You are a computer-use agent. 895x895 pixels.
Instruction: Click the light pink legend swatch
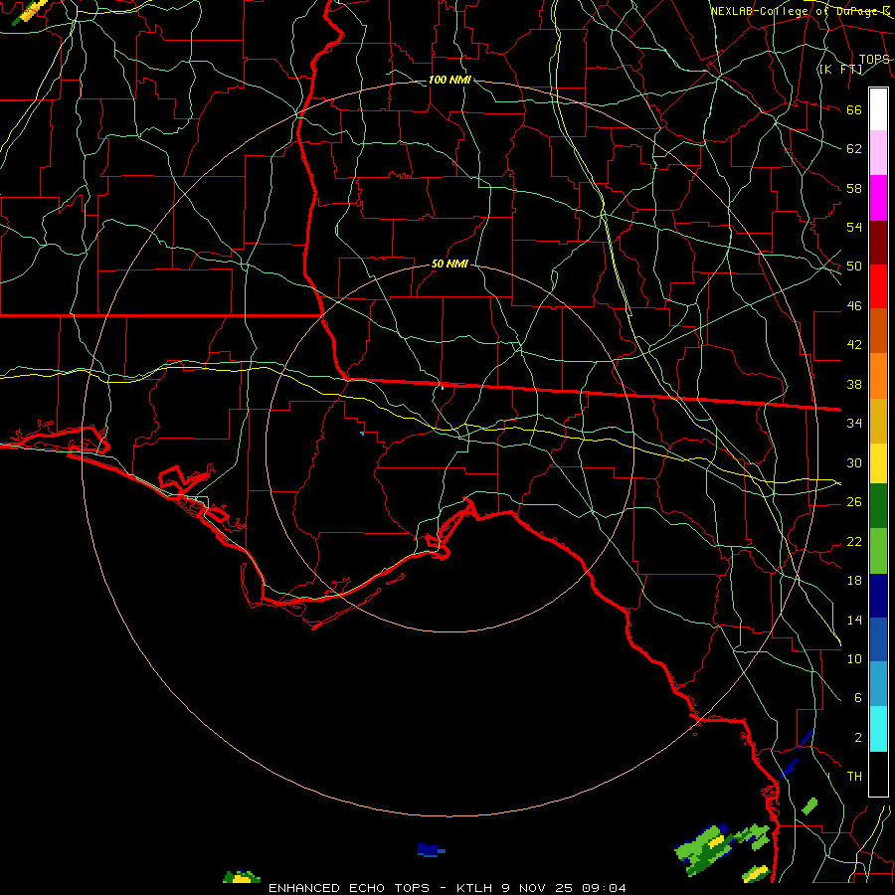(x=878, y=153)
